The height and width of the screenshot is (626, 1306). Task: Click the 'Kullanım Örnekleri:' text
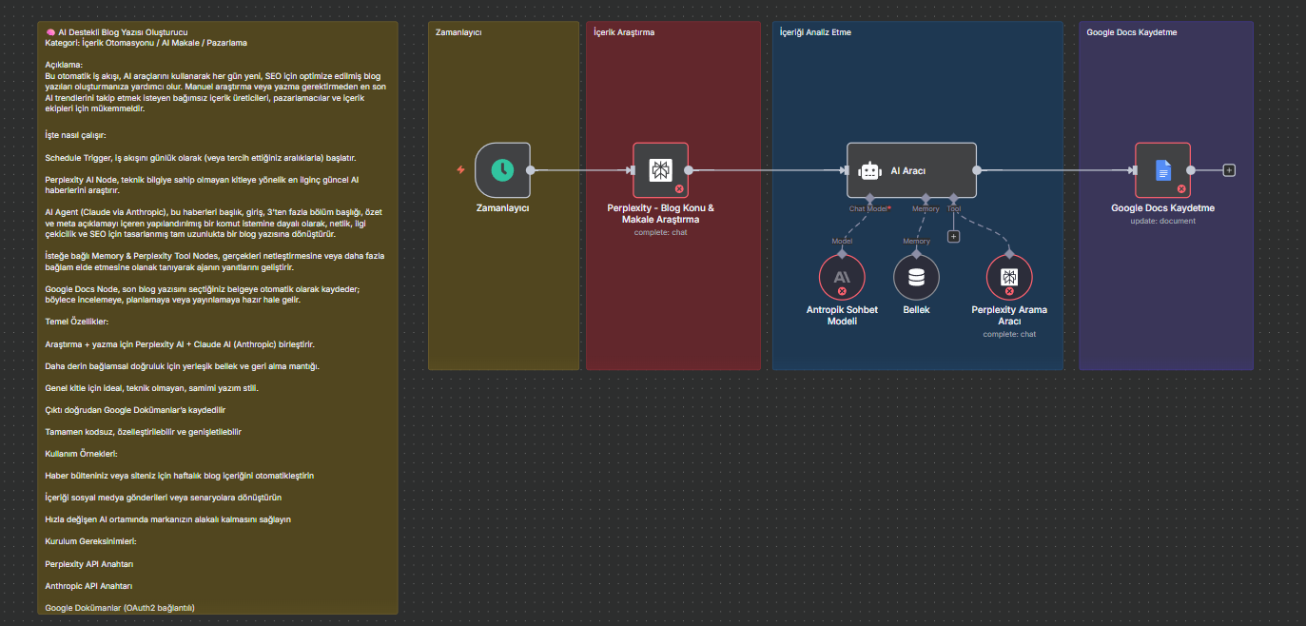pos(81,454)
